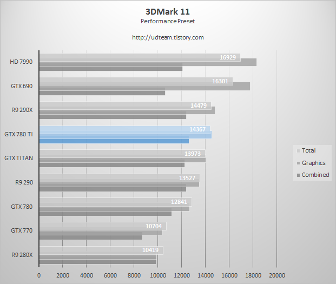The height and width of the screenshot is (284, 336).
Task: Click the GTX 770 Combined bar
Action: click(91, 237)
